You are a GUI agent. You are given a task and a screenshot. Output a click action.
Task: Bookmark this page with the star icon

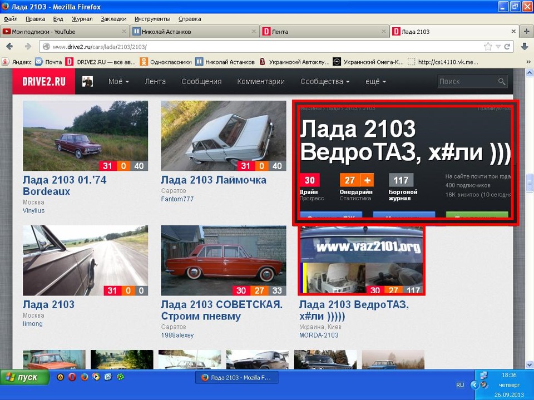488,47
